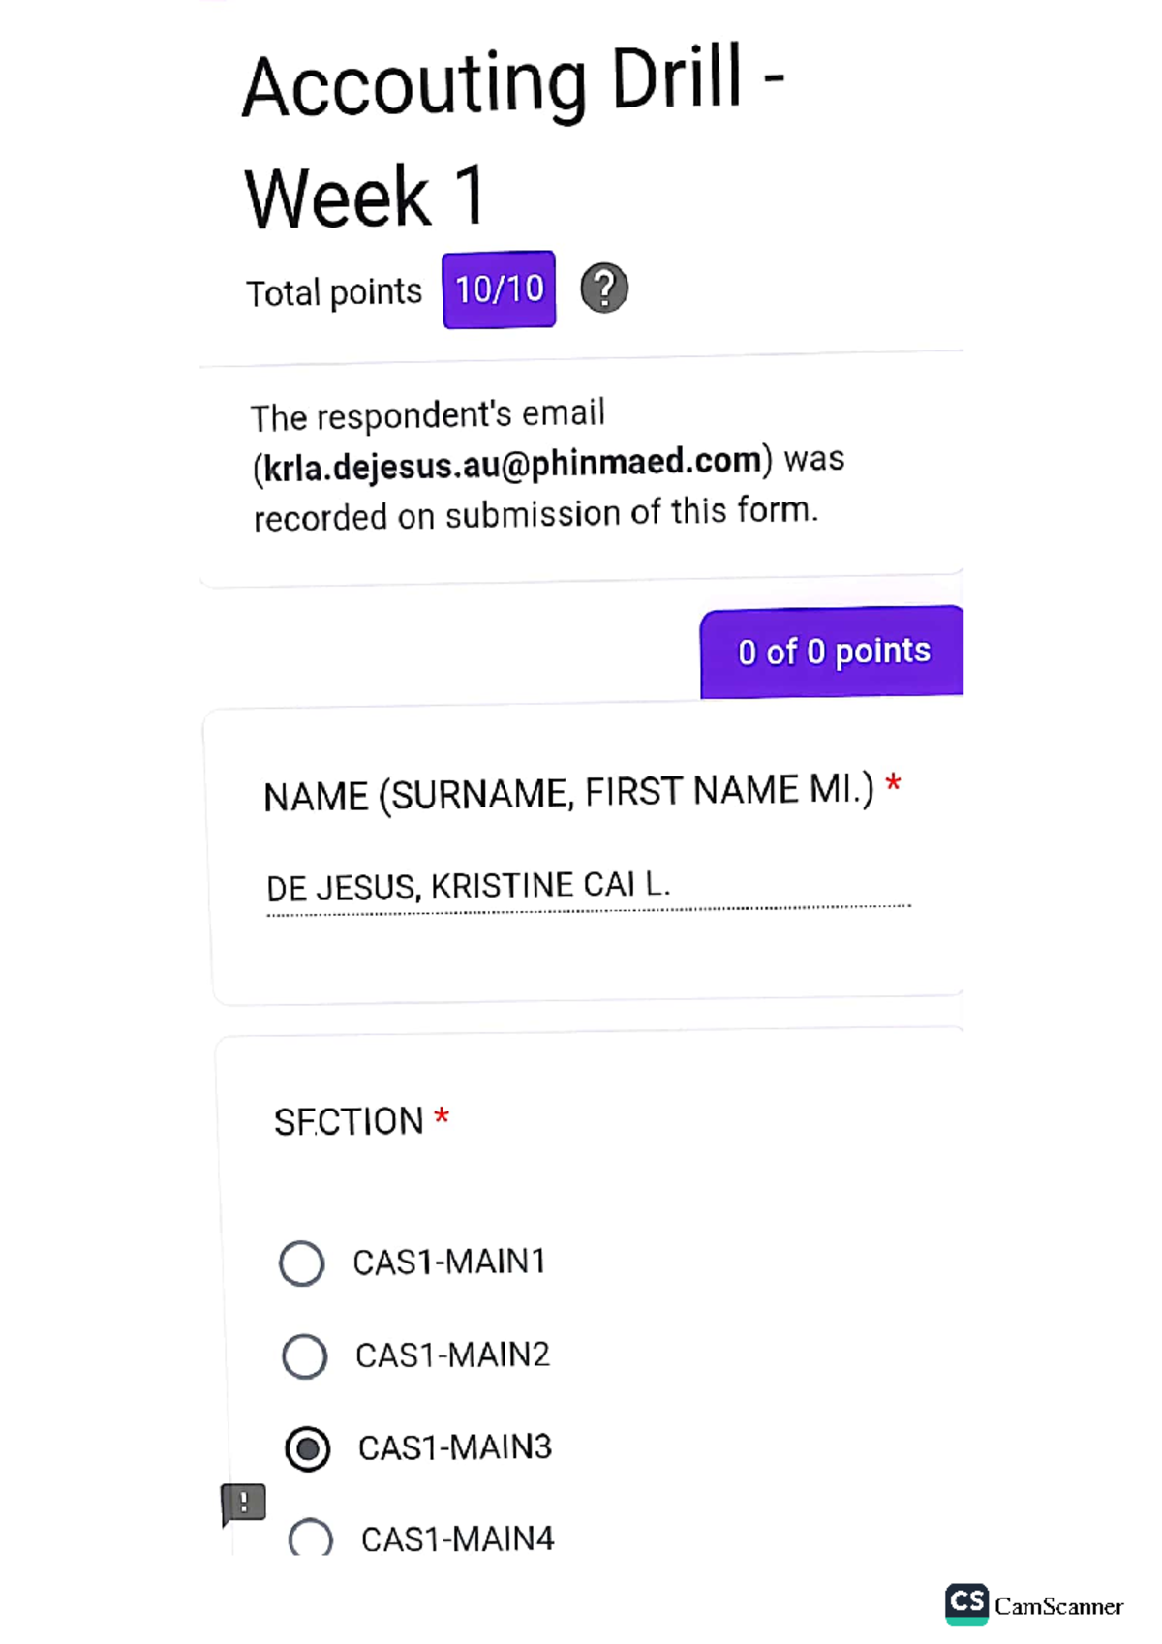Click the selected CAS1-MAIN3 radio button
Image resolution: width=1162 pixels, height=1644 pixels.
(308, 1449)
